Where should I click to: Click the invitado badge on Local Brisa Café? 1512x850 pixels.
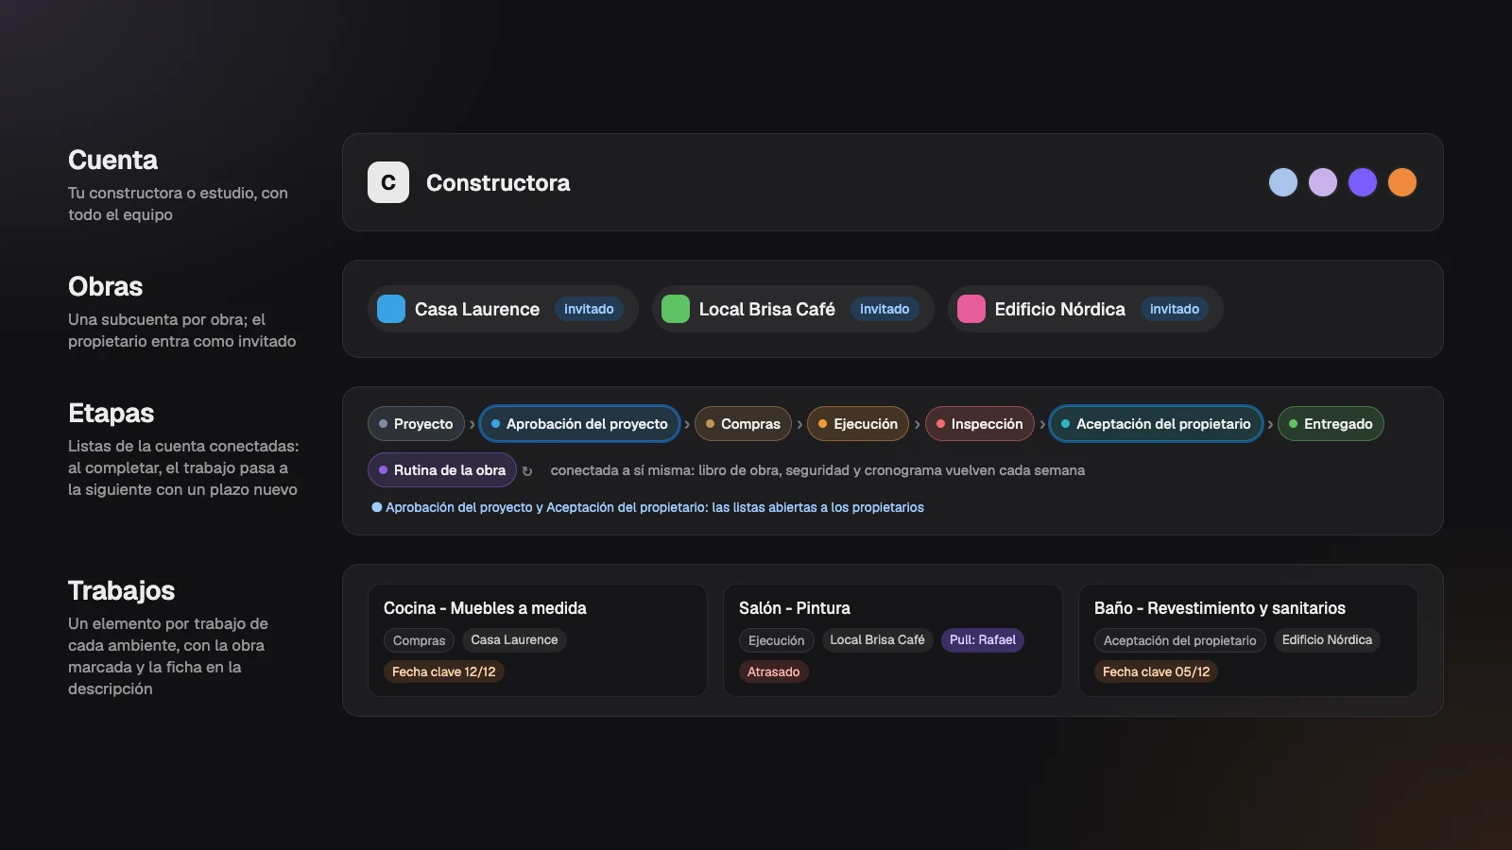885,309
